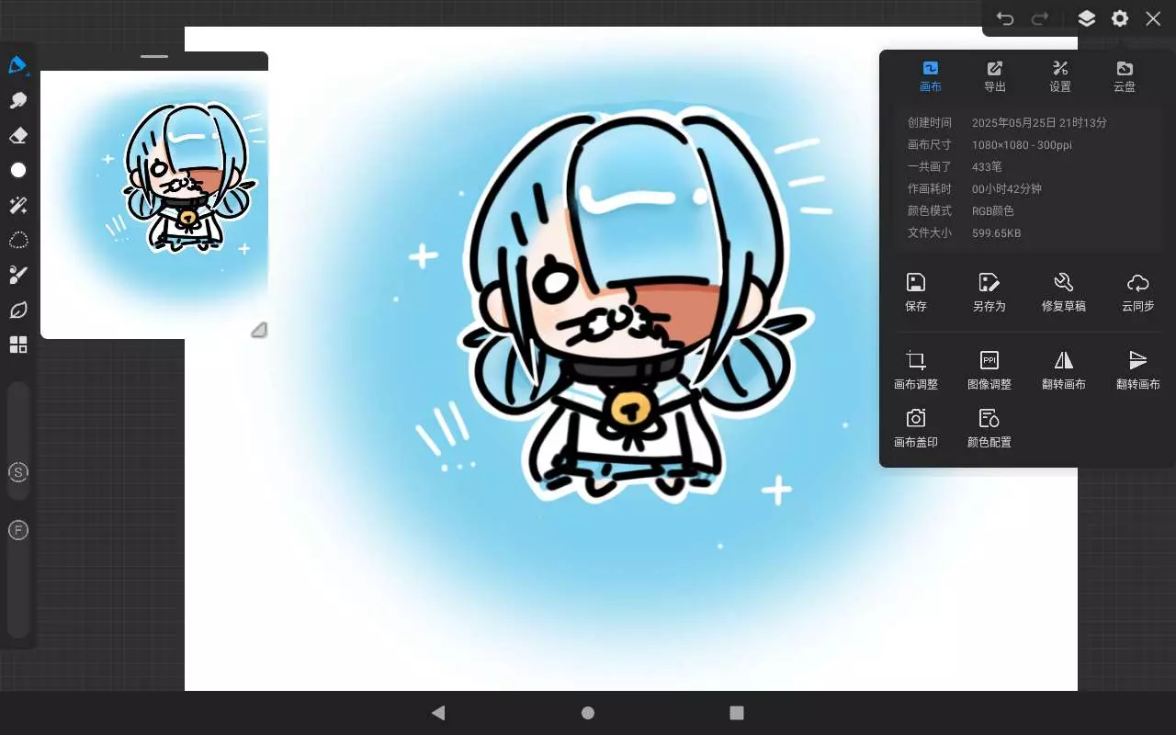Select the lasso selection tool
Viewport: 1176px width, 735px height.
pyautogui.click(x=17, y=241)
